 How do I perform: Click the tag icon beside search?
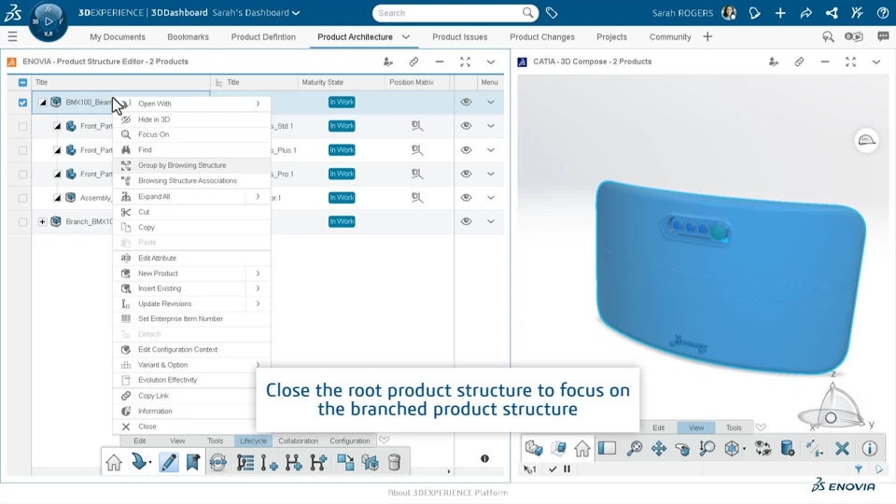coord(552,12)
